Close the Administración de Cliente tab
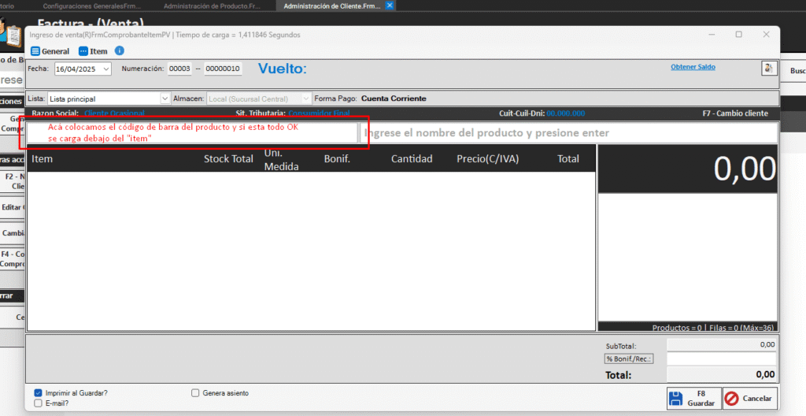This screenshot has height=416, width=806. 390,6
